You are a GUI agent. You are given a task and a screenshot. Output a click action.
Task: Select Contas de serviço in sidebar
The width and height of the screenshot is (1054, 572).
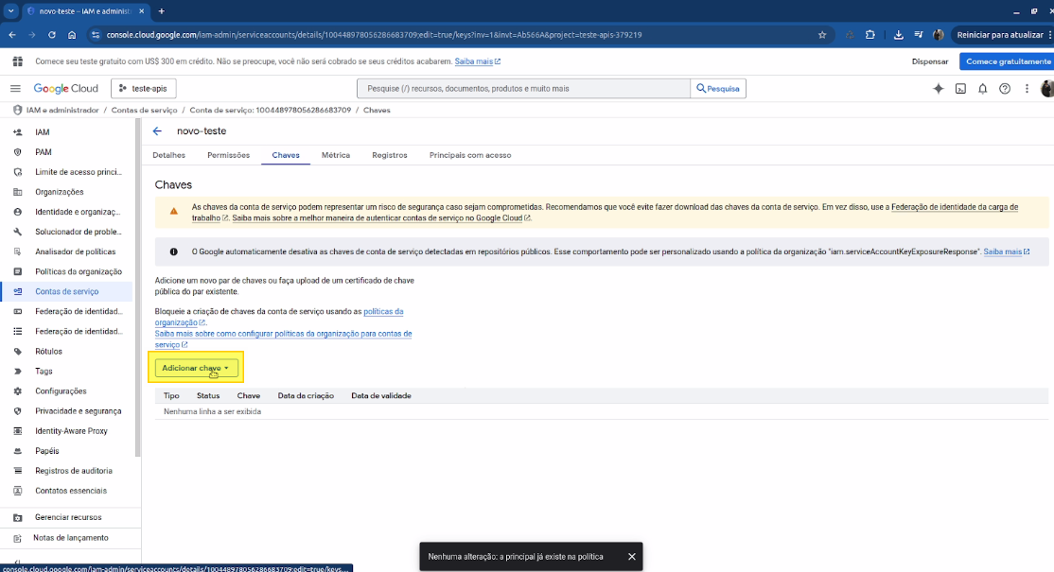coord(67,291)
